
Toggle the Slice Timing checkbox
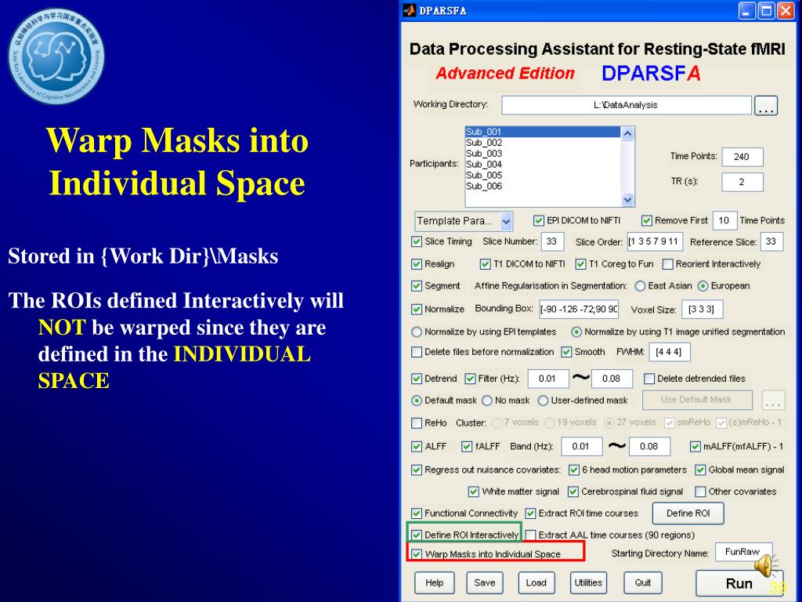pyautogui.click(x=417, y=241)
